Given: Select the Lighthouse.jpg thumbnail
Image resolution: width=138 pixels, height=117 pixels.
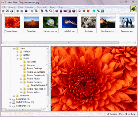Looking at the screenshot, I should [108, 24].
